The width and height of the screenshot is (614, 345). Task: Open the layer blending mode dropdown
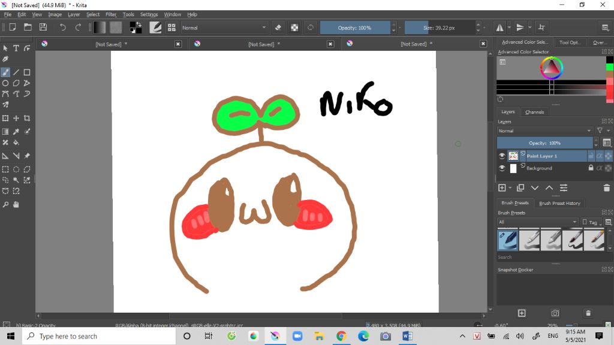click(544, 131)
